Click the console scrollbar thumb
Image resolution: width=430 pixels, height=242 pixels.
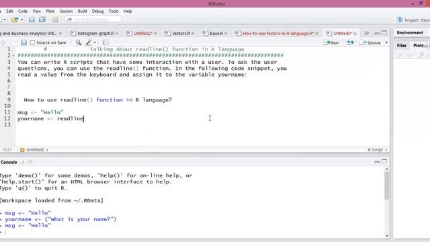pyautogui.click(x=387, y=186)
